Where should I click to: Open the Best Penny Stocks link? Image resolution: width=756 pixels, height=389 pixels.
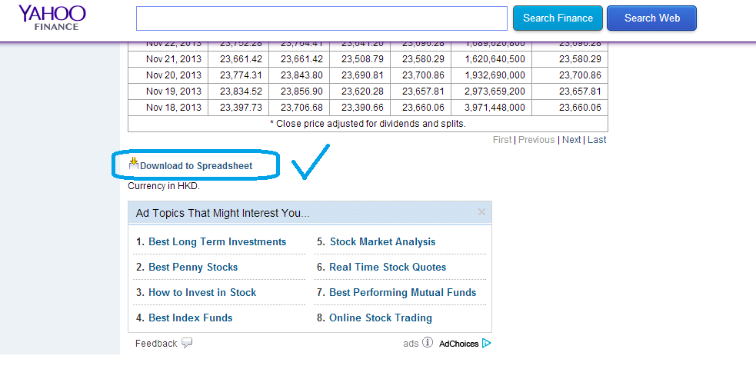tap(193, 267)
